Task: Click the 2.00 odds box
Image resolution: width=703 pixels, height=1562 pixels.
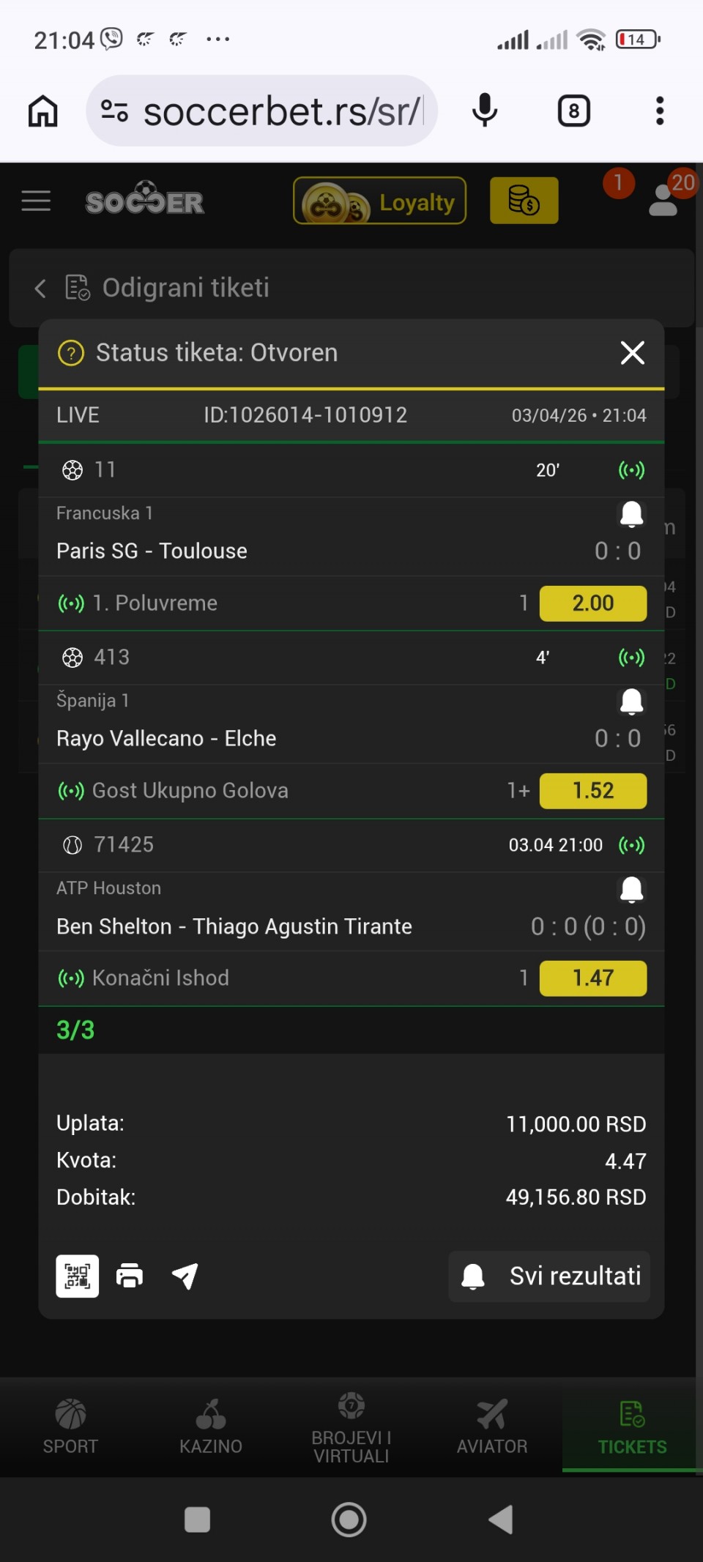Action: click(x=592, y=603)
